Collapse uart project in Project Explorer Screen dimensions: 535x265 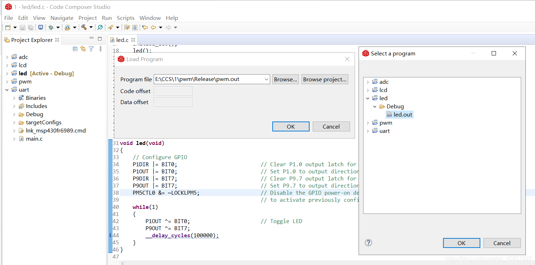click(7, 90)
